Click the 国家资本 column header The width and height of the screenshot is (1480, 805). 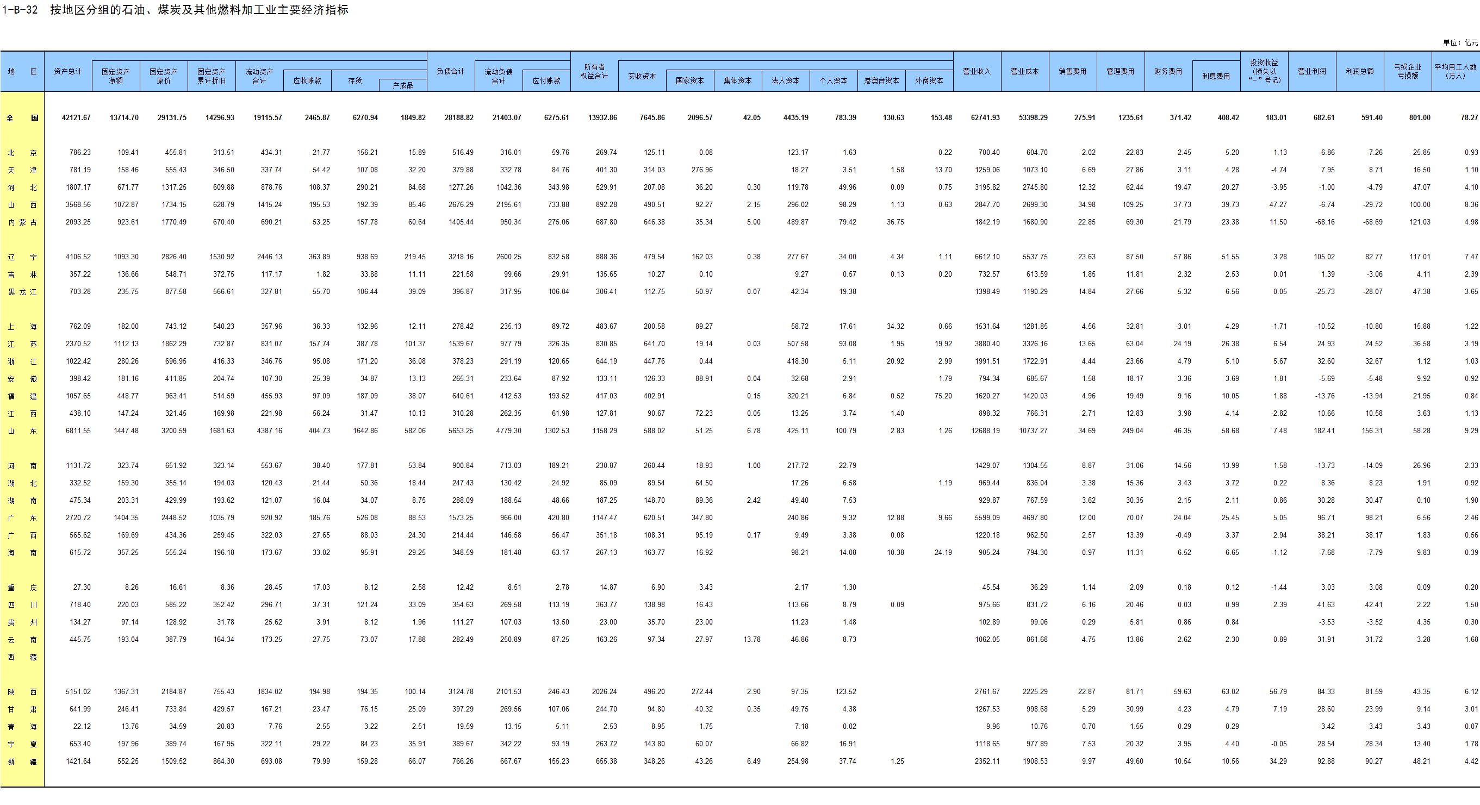click(689, 81)
